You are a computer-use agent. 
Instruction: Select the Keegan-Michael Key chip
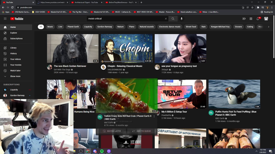(x=220, y=27)
